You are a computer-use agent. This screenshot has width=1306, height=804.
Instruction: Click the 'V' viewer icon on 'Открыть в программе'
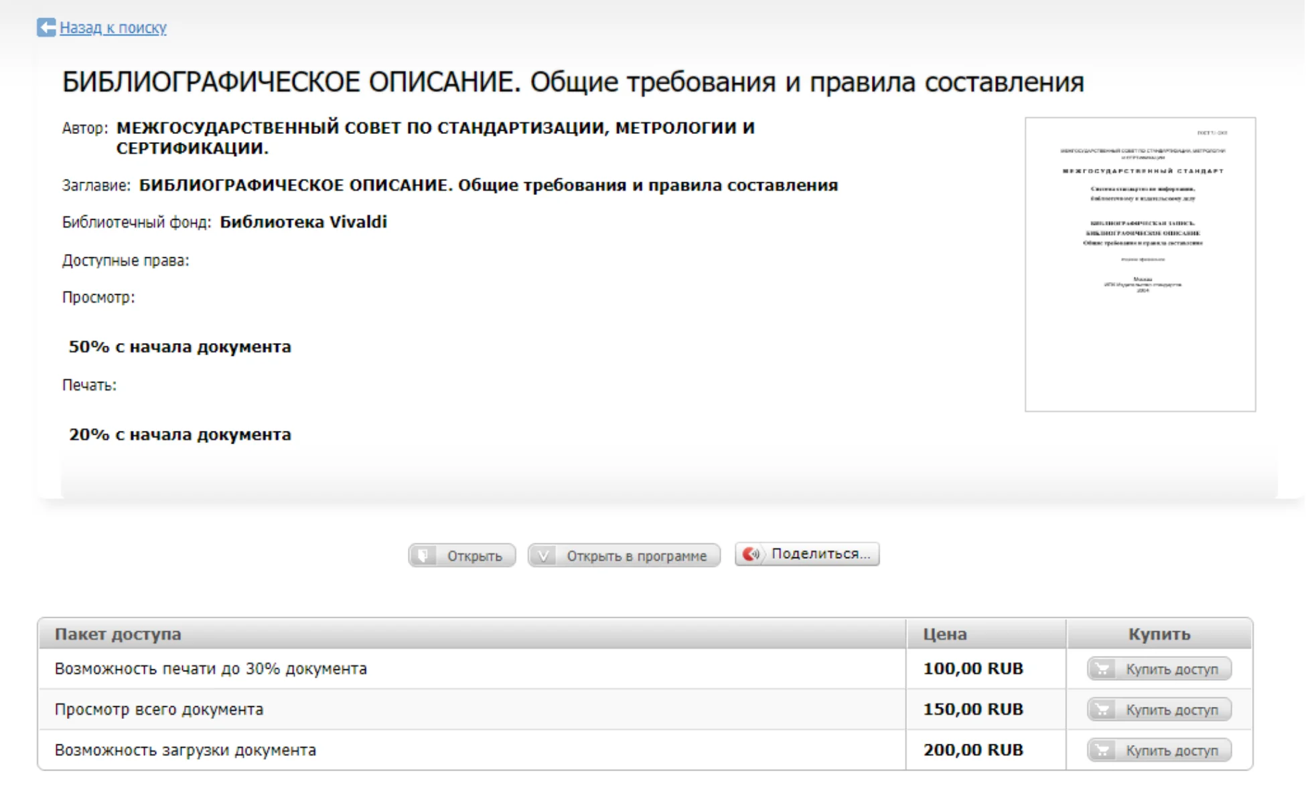544,555
